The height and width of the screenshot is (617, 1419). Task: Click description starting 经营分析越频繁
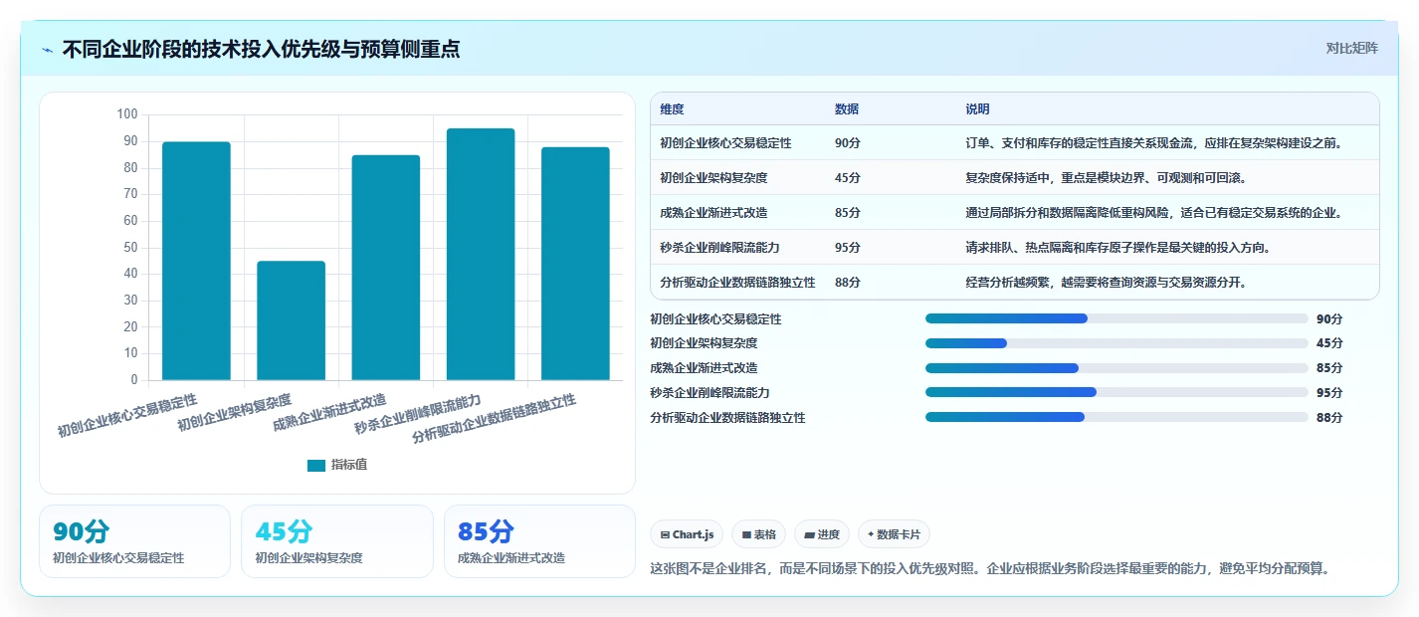[1106, 283]
